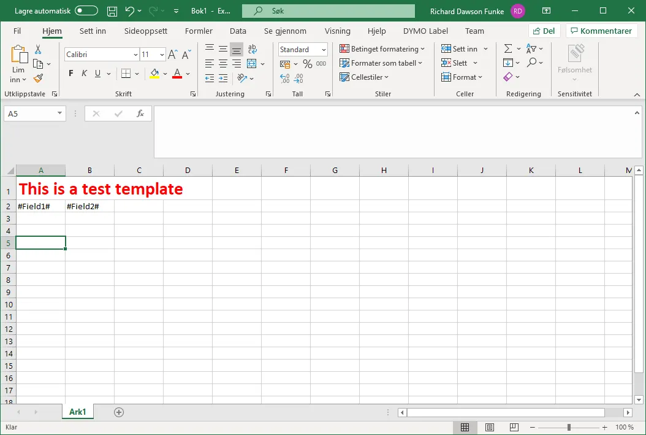Open the Cellestiler dropdown
Image resolution: width=646 pixels, height=435 pixels.
364,77
